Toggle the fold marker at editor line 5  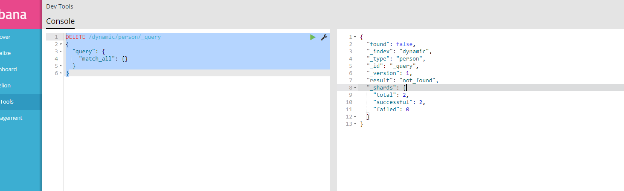[61, 66]
